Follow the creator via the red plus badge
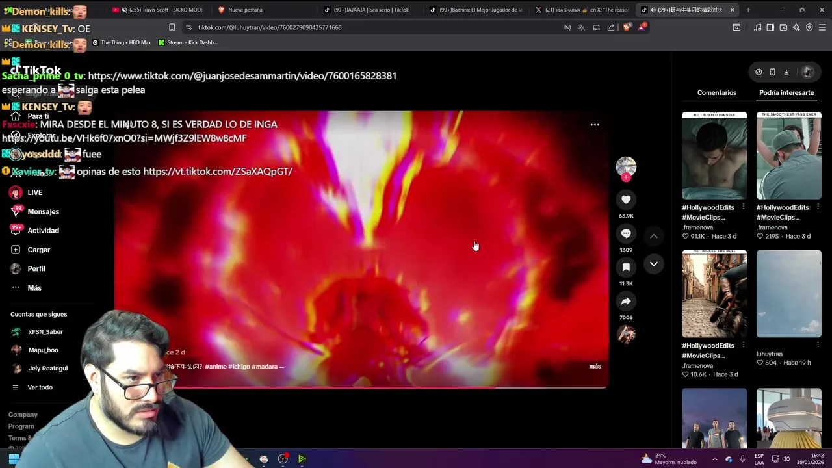The image size is (832, 468). pyautogui.click(x=626, y=177)
